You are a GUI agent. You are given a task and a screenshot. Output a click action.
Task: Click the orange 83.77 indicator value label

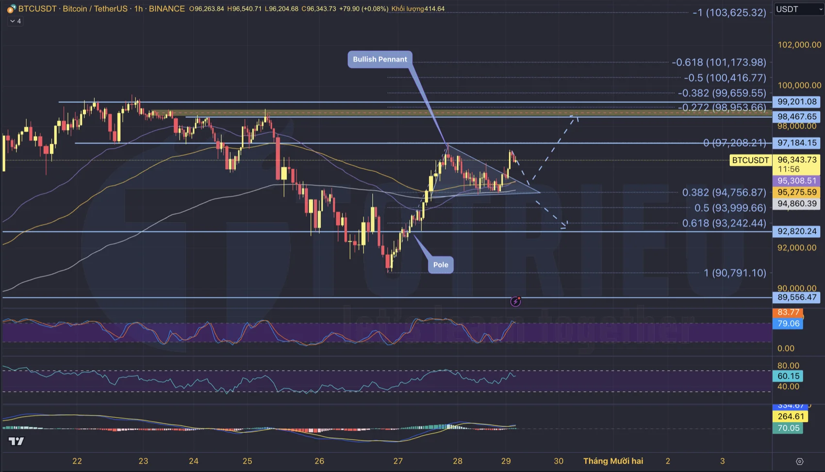pyautogui.click(x=788, y=312)
